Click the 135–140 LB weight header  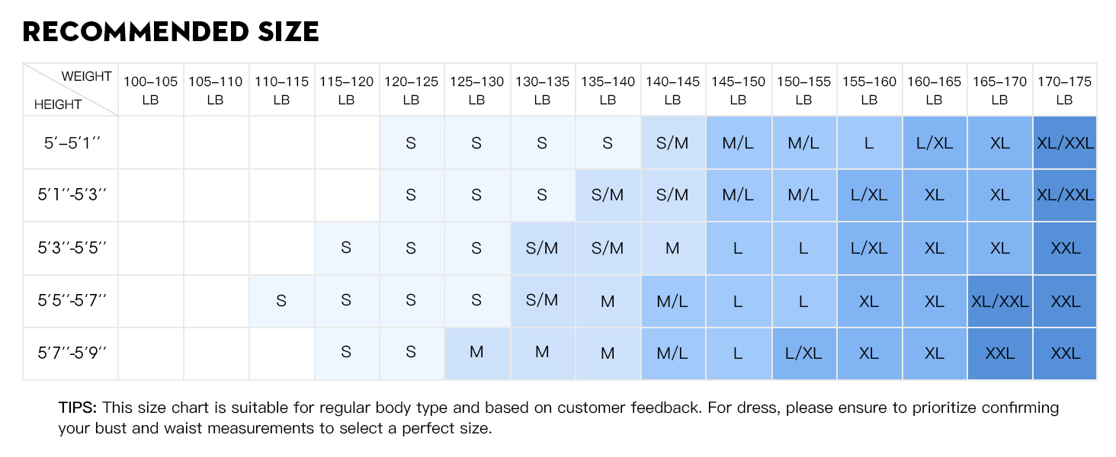(x=608, y=90)
